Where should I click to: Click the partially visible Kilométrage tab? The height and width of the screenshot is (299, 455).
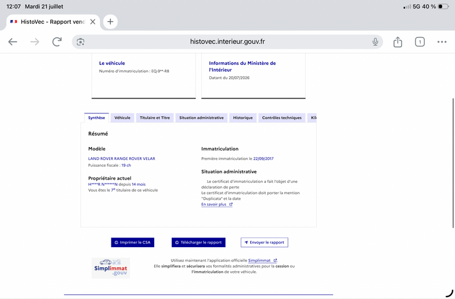pos(312,118)
